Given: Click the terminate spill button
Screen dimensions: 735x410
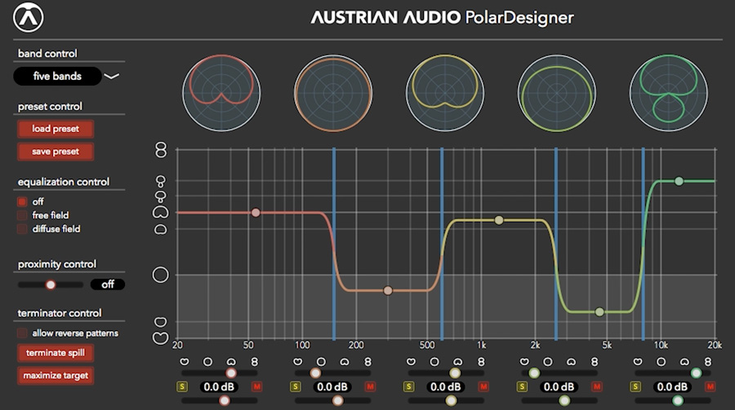Looking at the screenshot, I should (56, 353).
